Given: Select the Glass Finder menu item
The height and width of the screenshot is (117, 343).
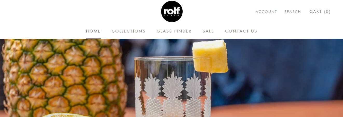Looking at the screenshot, I should point(174,31).
